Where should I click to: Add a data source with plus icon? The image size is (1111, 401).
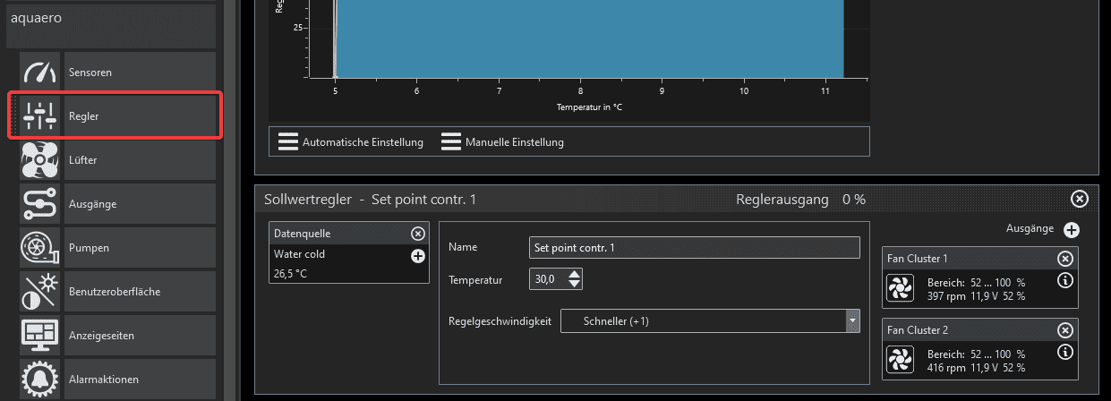point(417,256)
